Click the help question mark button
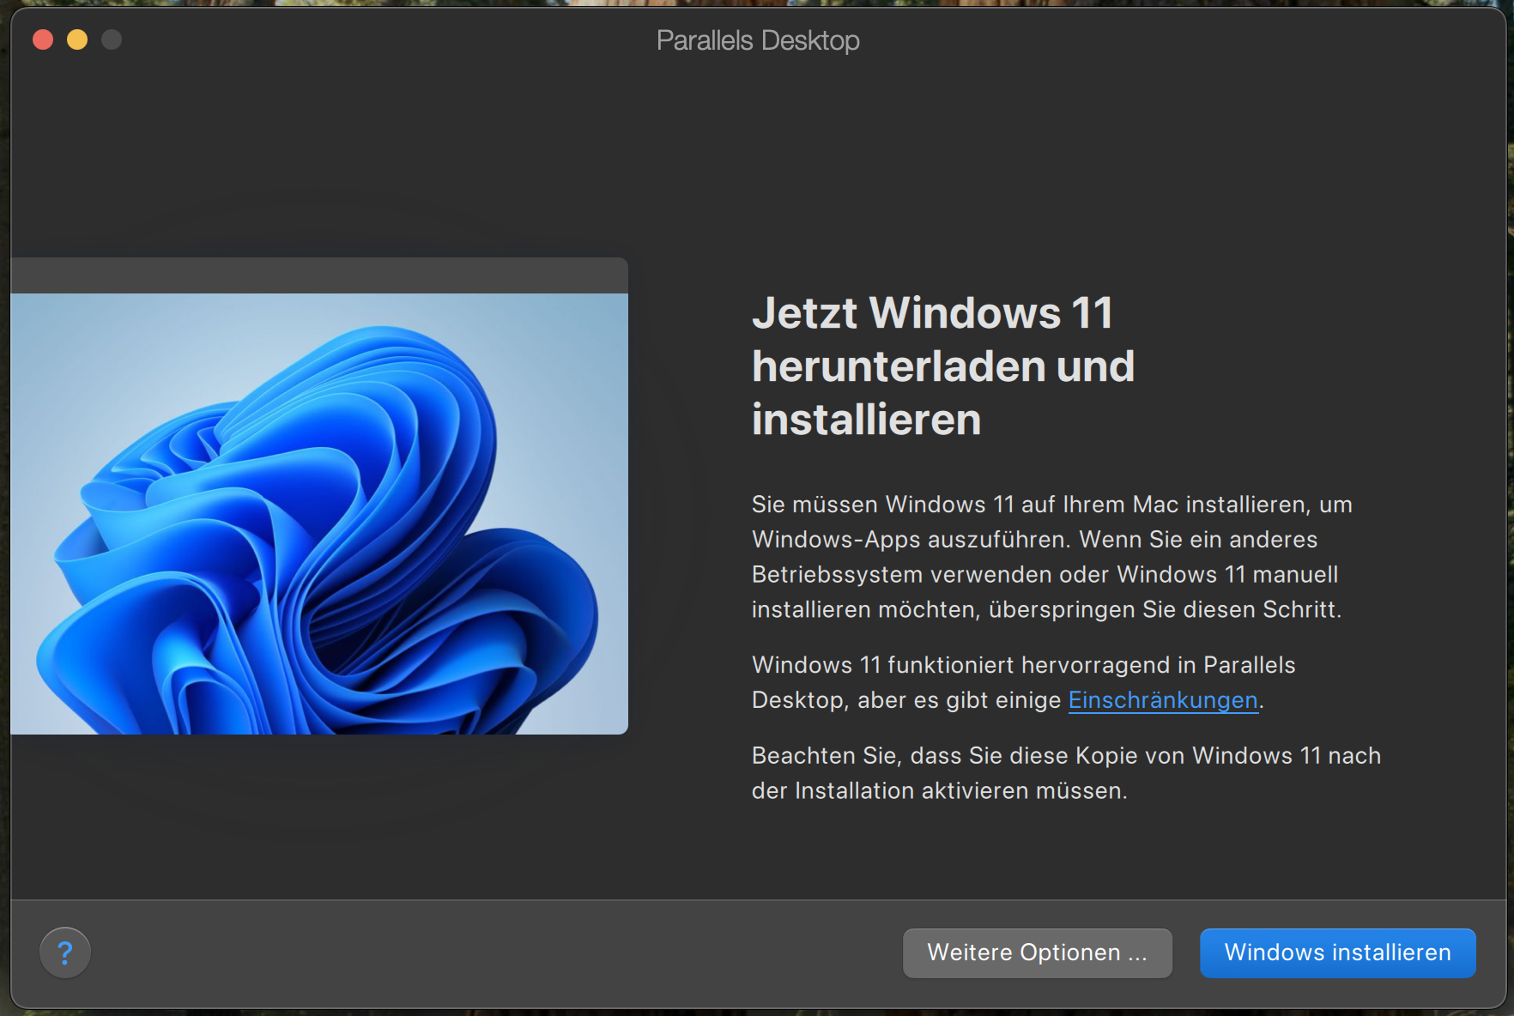The width and height of the screenshot is (1514, 1016). tap(65, 952)
